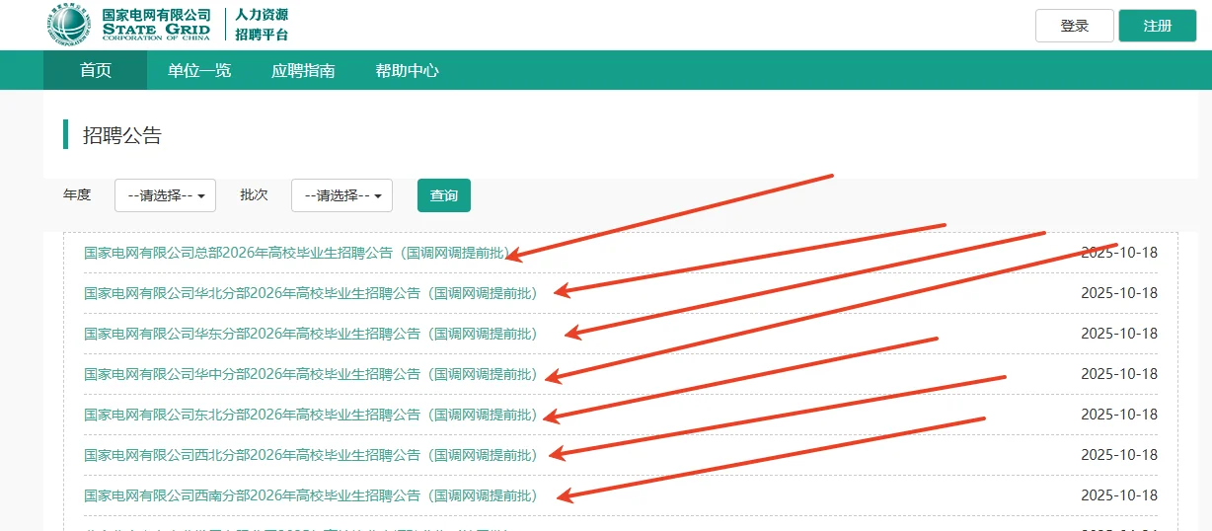Open the 西南分部 recruitment announcement
1212x531 pixels.
[311, 495]
